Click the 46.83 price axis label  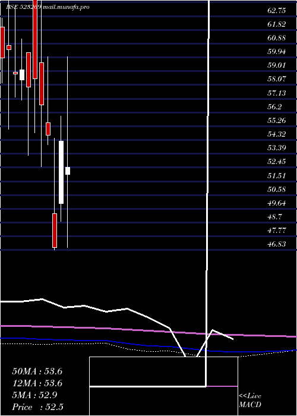(277, 244)
